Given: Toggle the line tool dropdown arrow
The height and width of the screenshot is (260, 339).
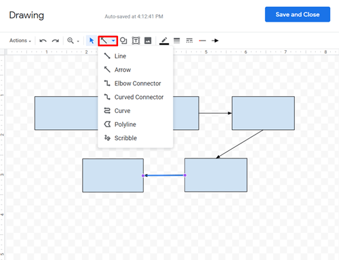Looking at the screenshot, I should click(x=113, y=41).
